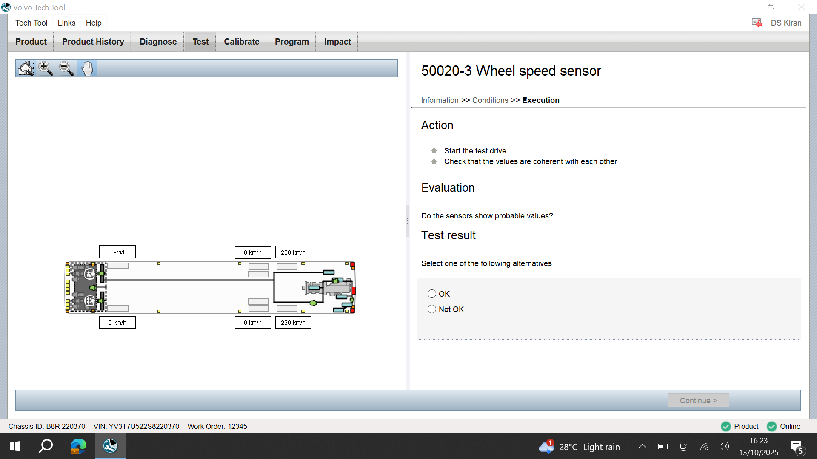
Task: Open the Tech Tool menu
Action: tap(31, 23)
